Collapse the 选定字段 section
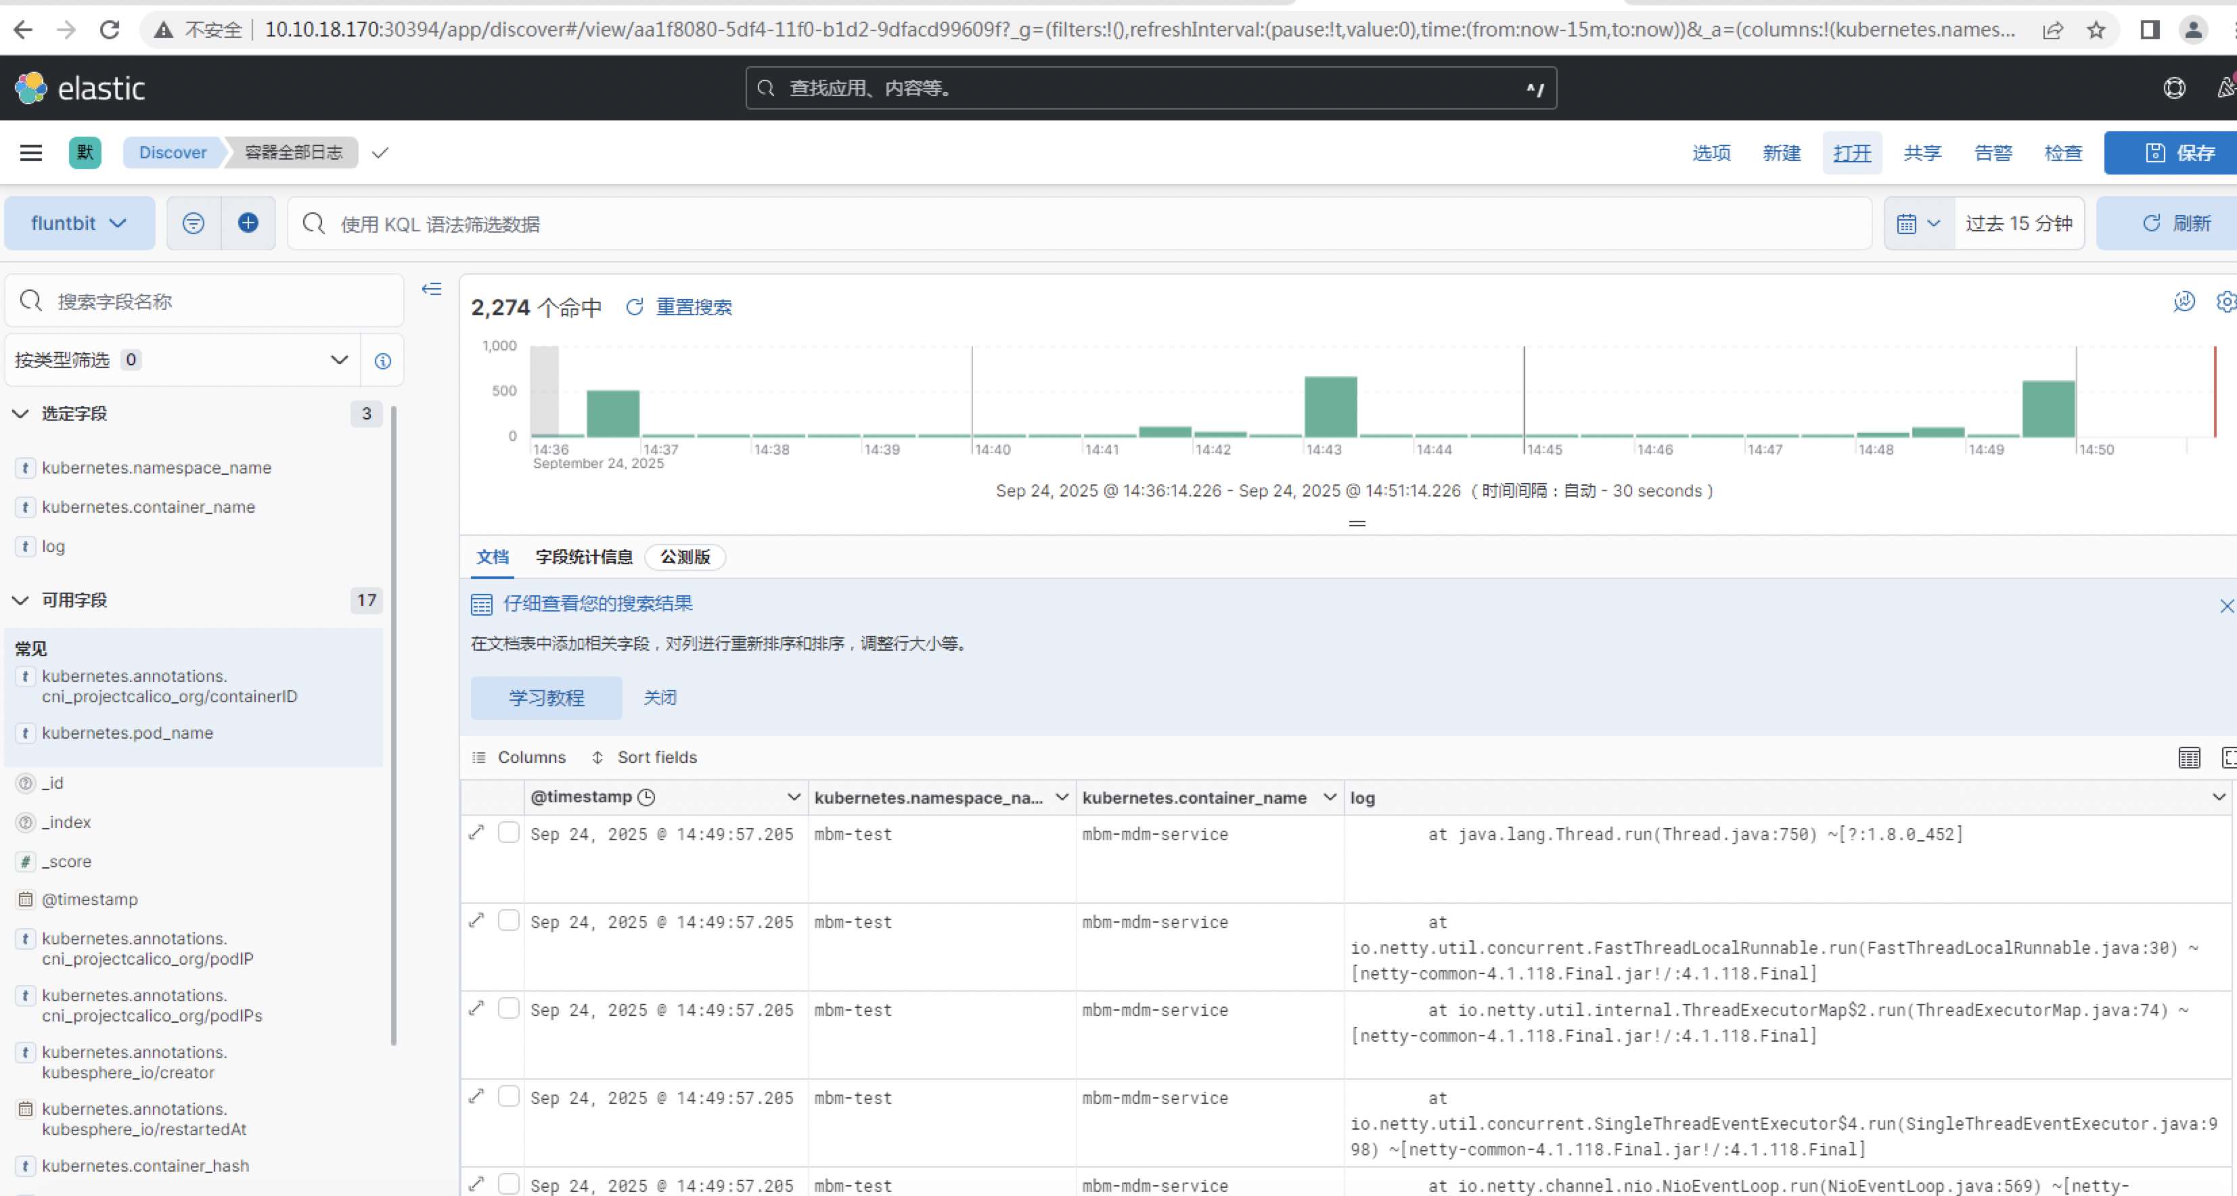The image size is (2237, 1196). tap(21, 414)
